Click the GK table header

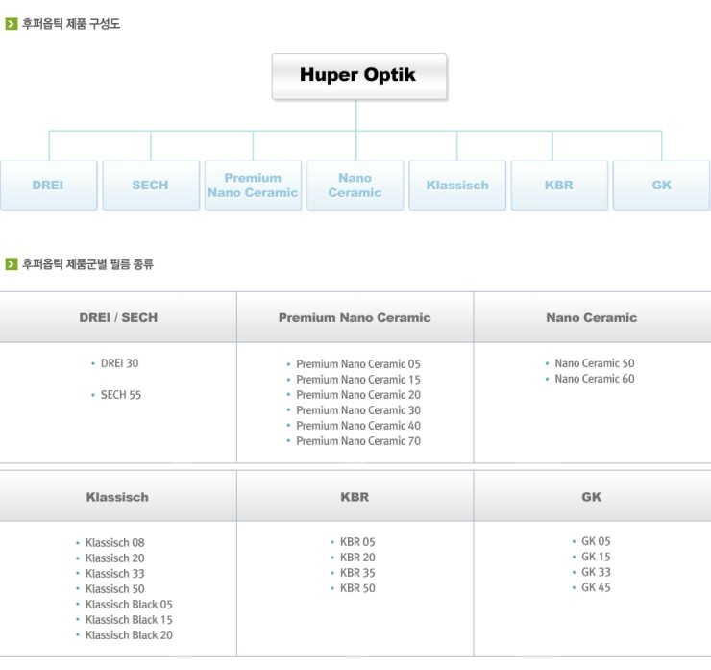tap(592, 497)
